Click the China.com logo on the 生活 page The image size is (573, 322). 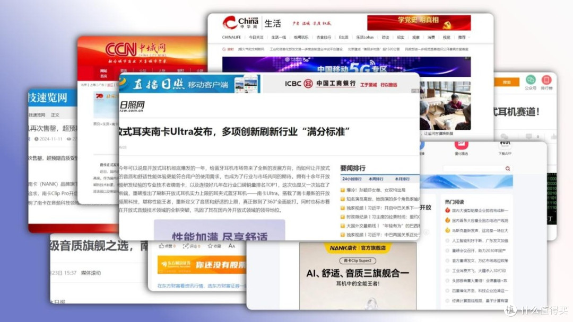[x=240, y=23]
